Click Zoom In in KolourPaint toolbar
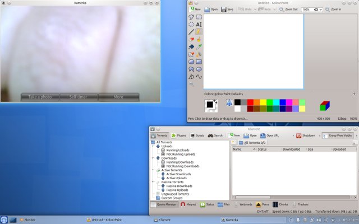Screen dimensions: 359x224 click(x=333, y=10)
